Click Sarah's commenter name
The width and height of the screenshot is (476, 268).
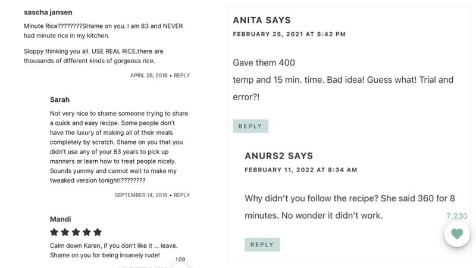tap(59, 99)
